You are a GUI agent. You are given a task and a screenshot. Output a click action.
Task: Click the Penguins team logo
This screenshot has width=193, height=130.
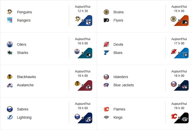10,12
